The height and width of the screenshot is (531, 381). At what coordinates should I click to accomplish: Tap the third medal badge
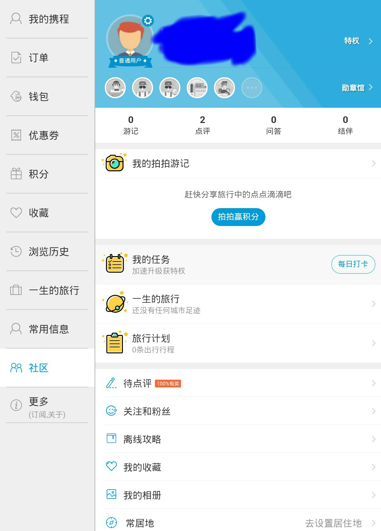click(x=170, y=88)
